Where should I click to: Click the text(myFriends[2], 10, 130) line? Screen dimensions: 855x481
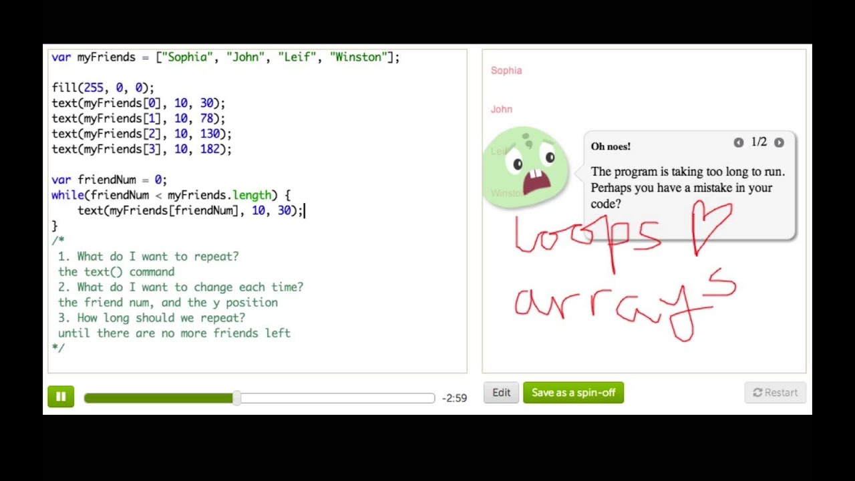point(142,134)
